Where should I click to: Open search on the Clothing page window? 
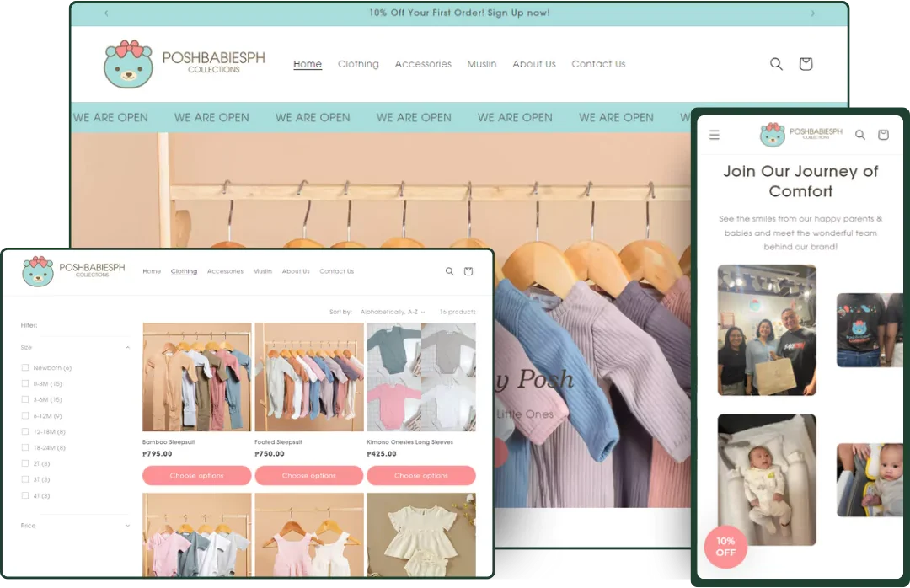(x=450, y=271)
